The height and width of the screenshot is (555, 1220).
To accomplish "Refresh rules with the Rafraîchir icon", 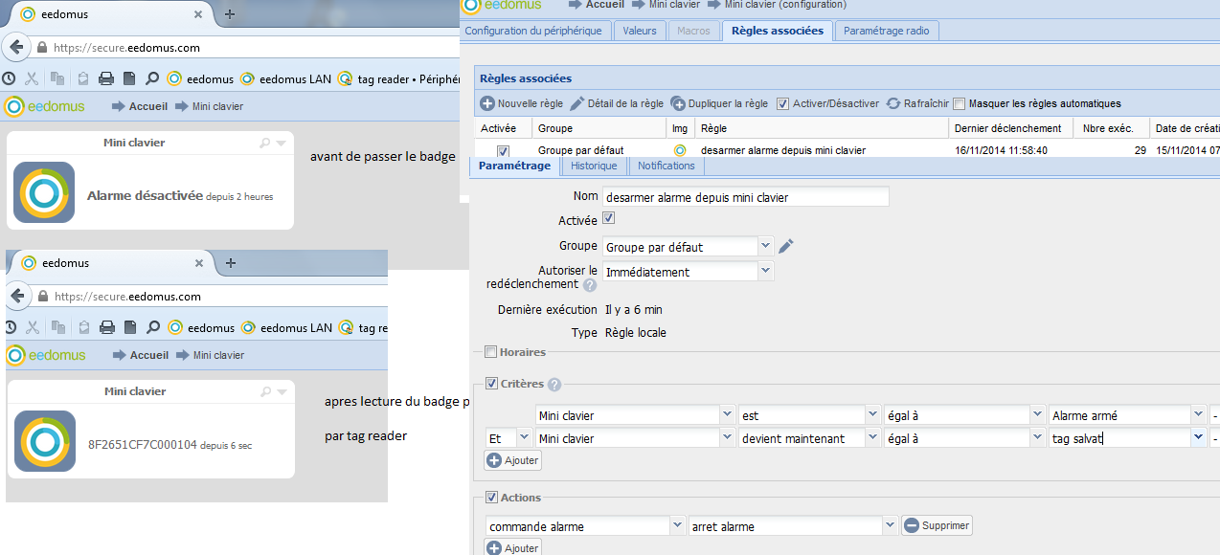I will click(x=893, y=103).
